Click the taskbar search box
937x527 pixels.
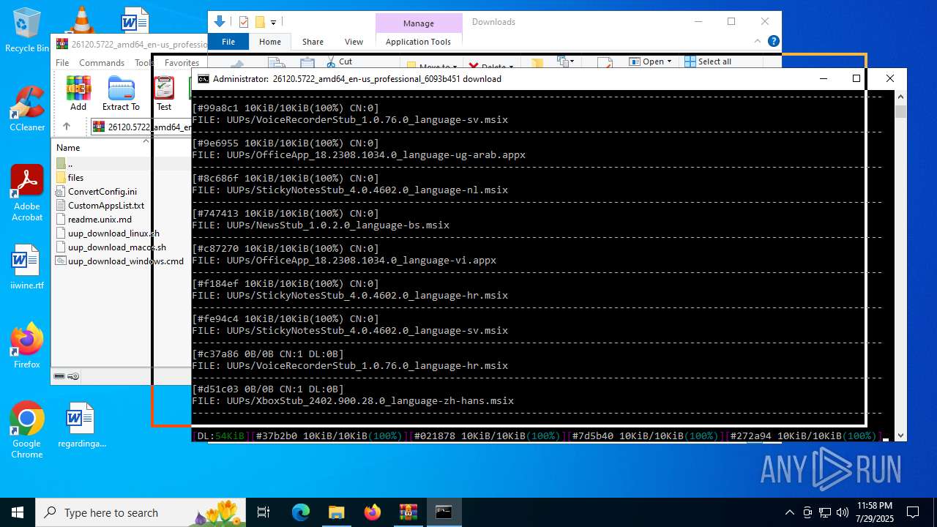pyautogui.click(x=141, y=512)
